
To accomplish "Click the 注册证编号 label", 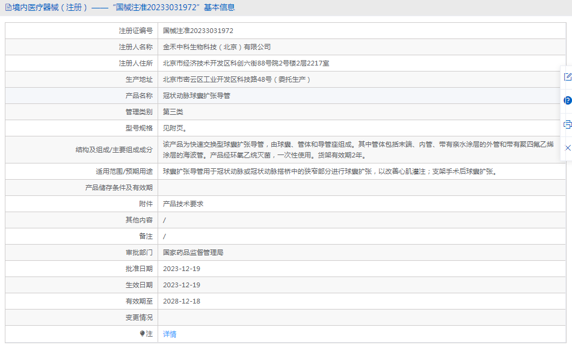I will point(136,31).
